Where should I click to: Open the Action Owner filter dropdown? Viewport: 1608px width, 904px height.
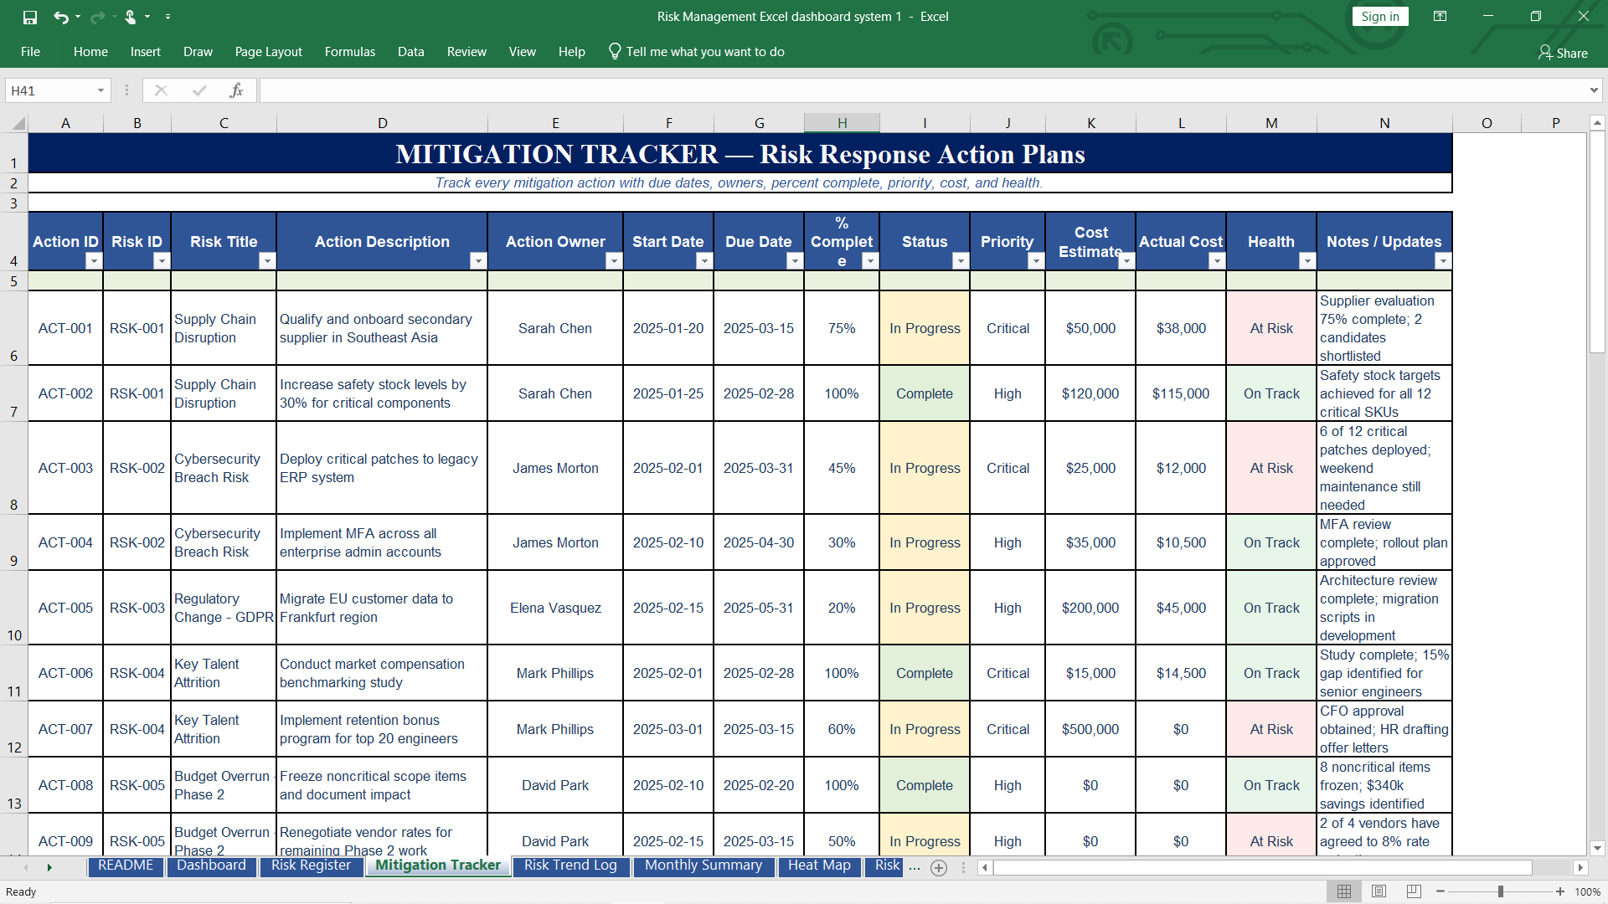click(614, 261)
